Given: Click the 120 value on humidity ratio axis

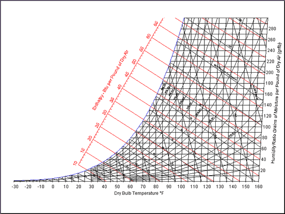Looking at the screenshot, I should point(267,116).
